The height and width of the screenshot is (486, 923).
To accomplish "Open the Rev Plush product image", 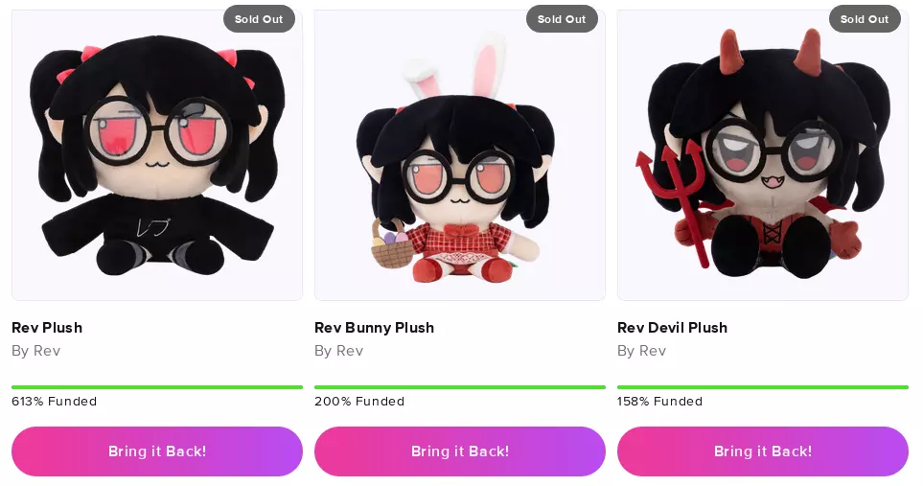I will coord(157,155).
